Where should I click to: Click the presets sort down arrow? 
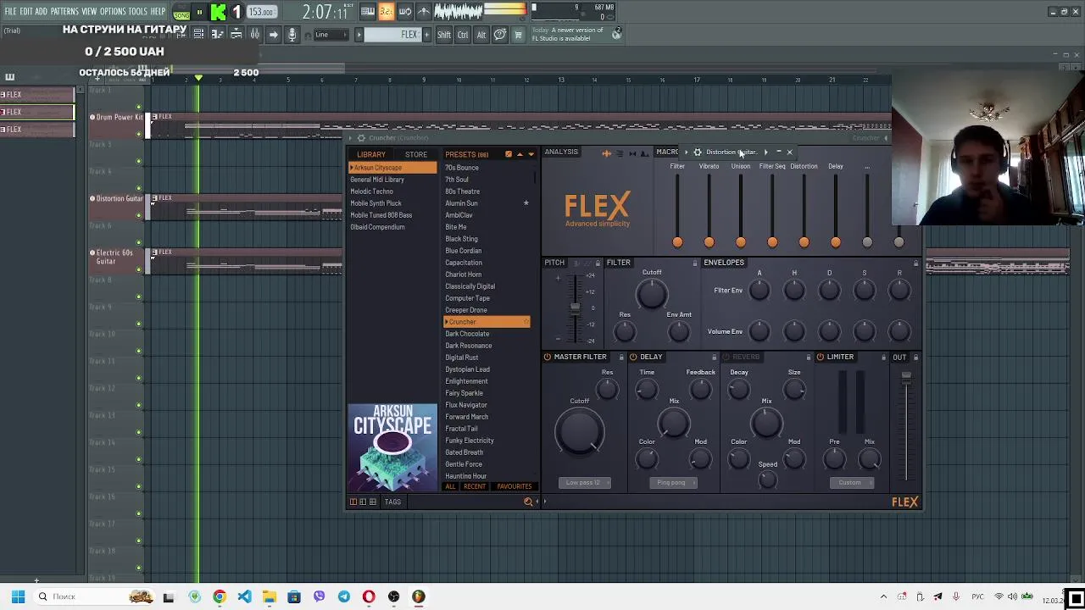531,154
